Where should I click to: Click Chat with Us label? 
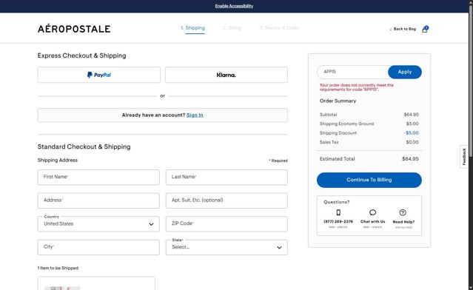[373, 222]
